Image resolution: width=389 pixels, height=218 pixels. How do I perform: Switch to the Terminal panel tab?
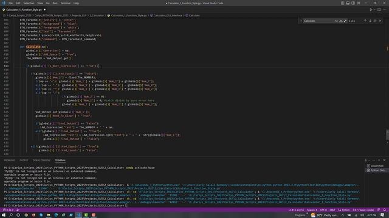60,160
